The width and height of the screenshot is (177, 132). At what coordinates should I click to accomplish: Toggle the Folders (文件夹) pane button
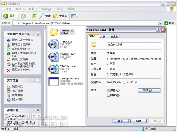coord(60,16)
